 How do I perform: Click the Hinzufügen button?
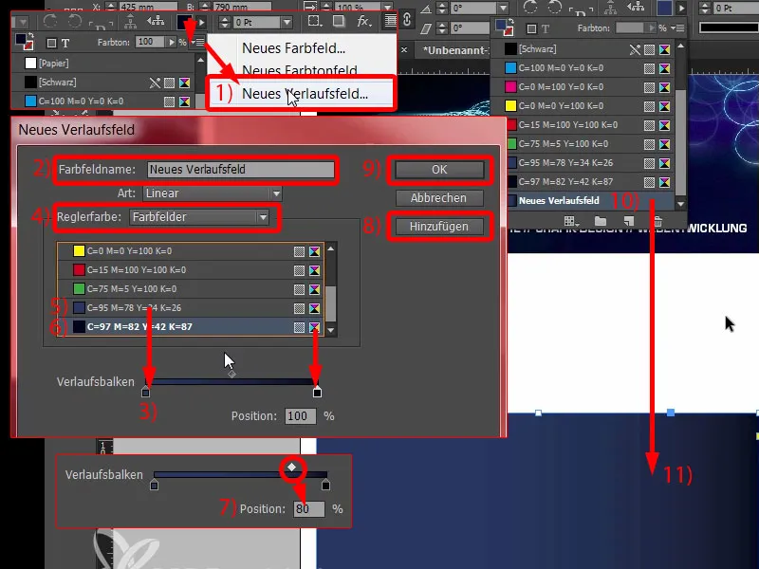tap(438, 227)
